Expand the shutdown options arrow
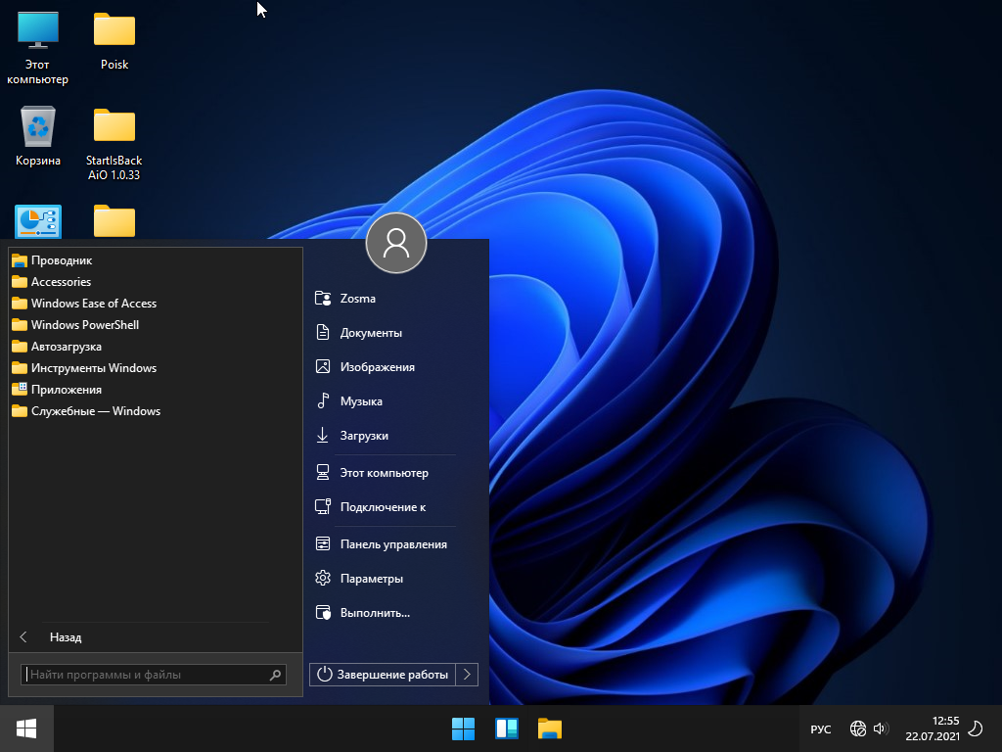The width and height of the screenshot is (1002, 752). pos(468,674)
